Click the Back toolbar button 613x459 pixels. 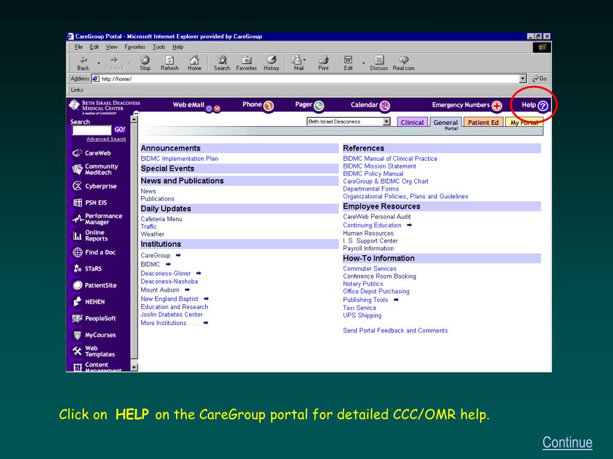(x=83, y=63)
